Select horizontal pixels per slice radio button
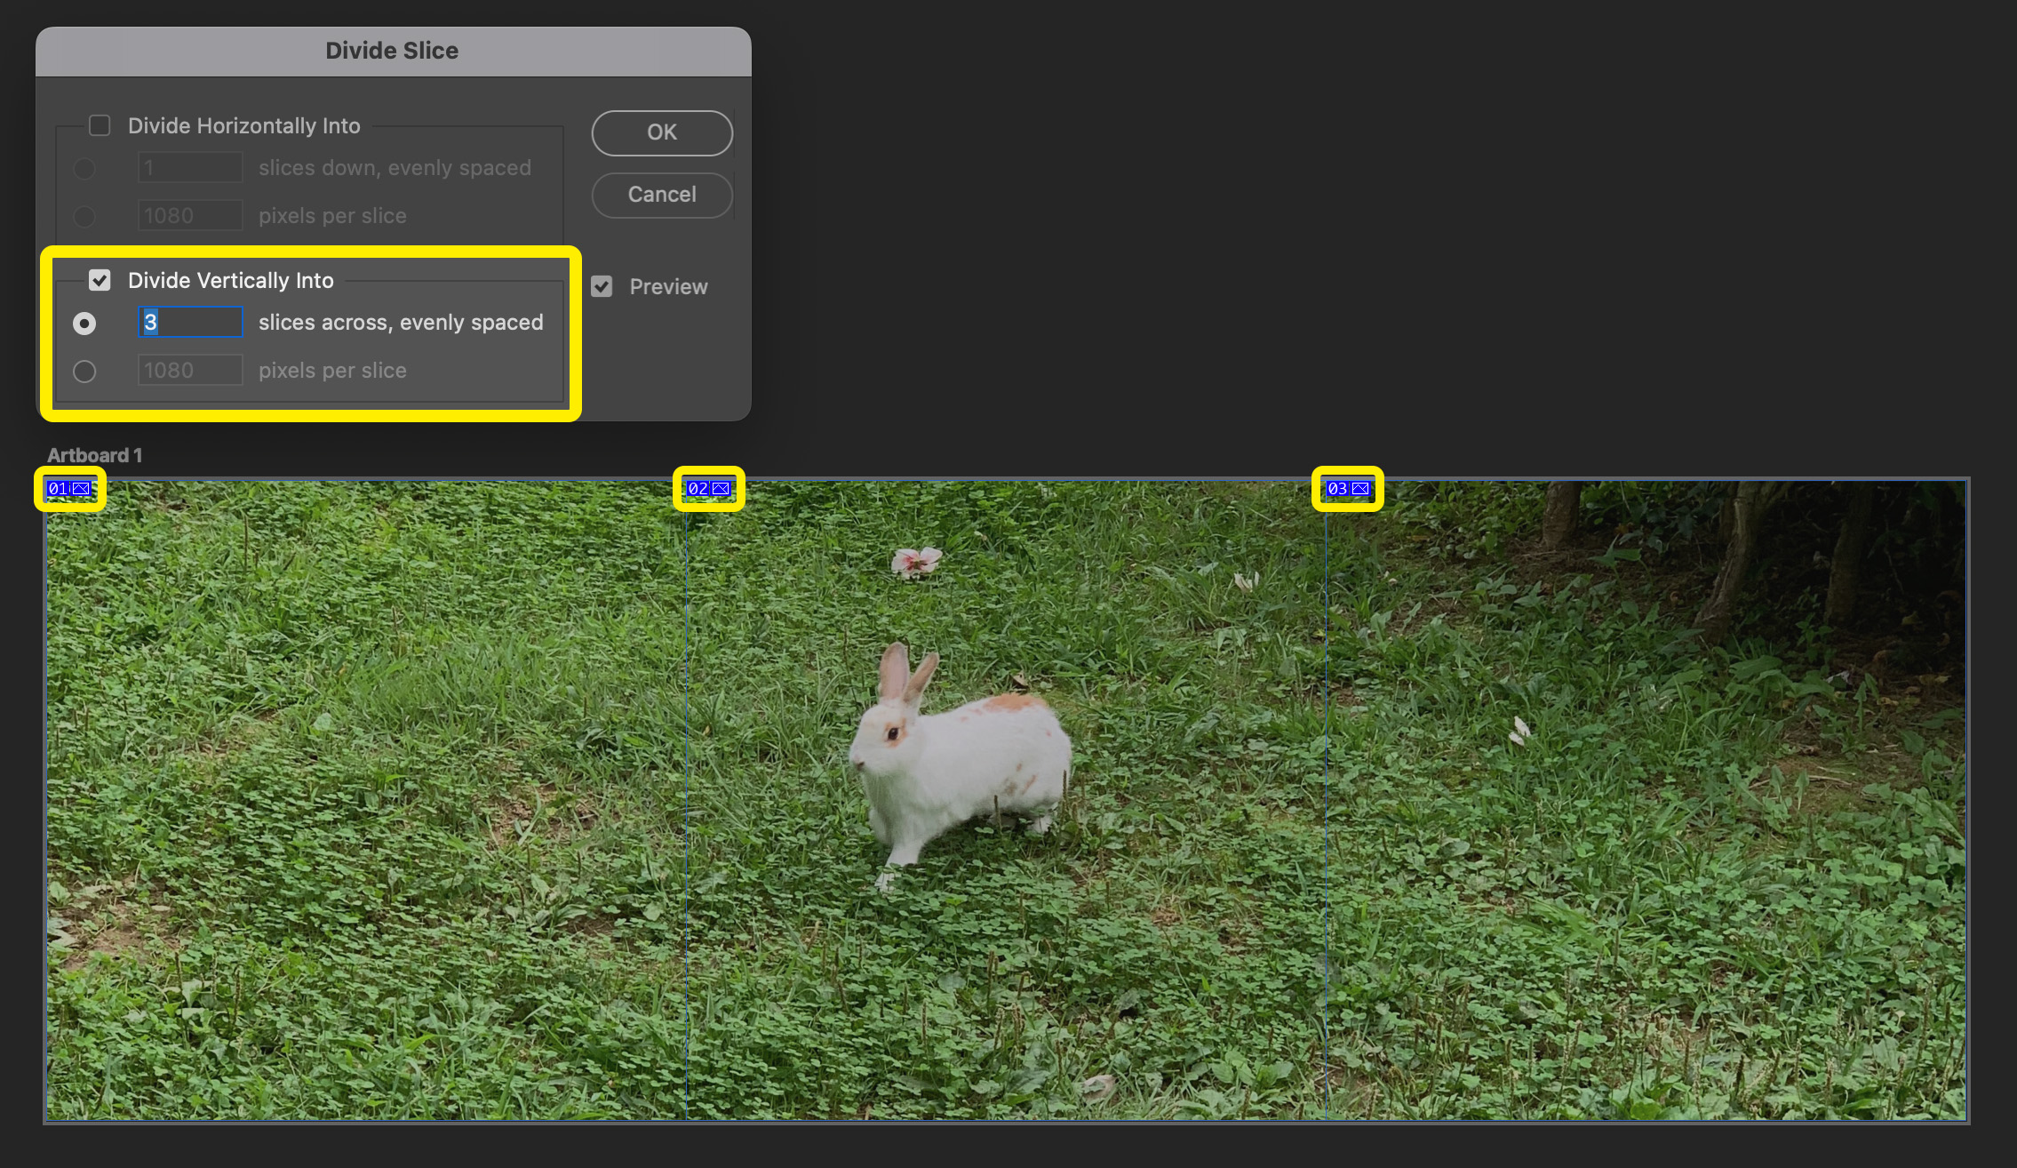Screen dimensions: 2017x1168 pyautogui.click(x=84, y=216)
